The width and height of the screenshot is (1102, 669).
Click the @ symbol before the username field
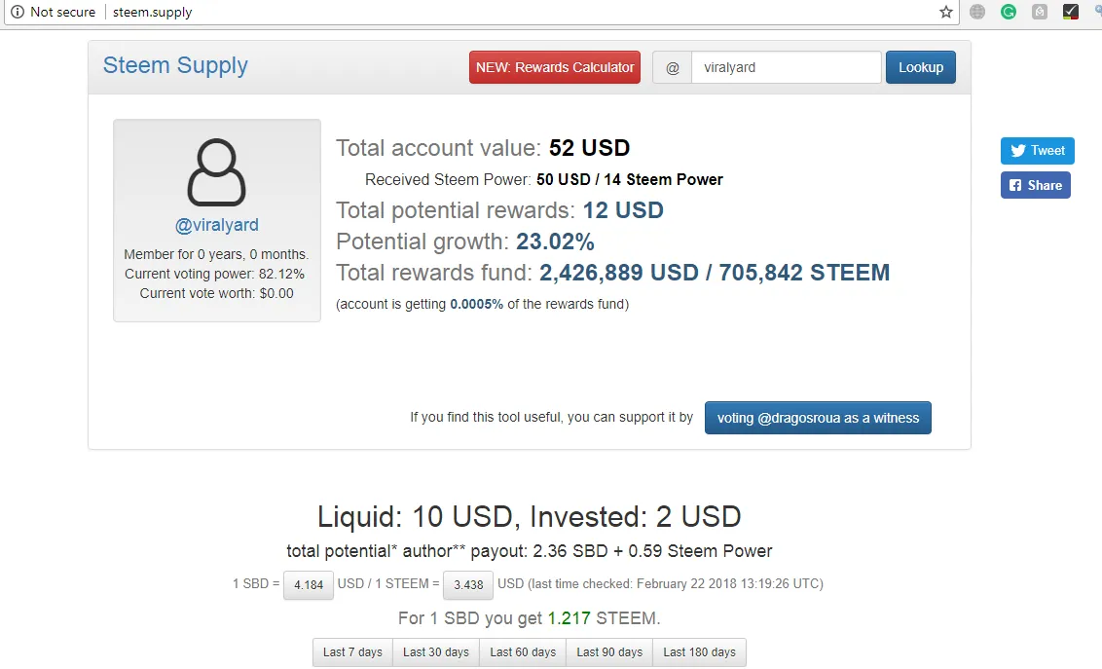point(673,67)
